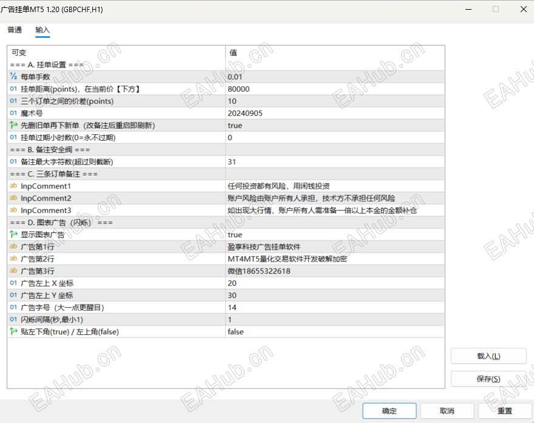This screenshot has height=423, width=534.
Task: Click the string icon beside InpComment2
Action: coord(13,198)
